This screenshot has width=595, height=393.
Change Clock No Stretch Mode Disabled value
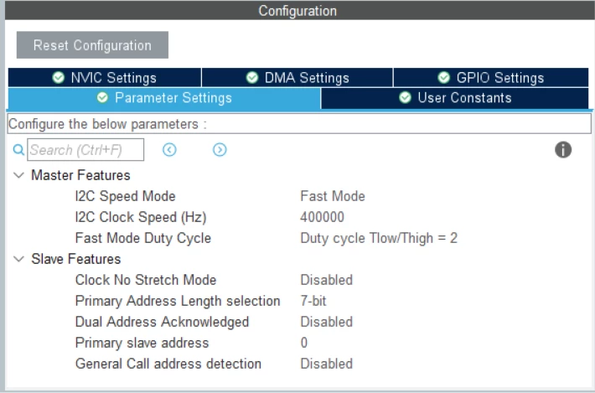326,280
